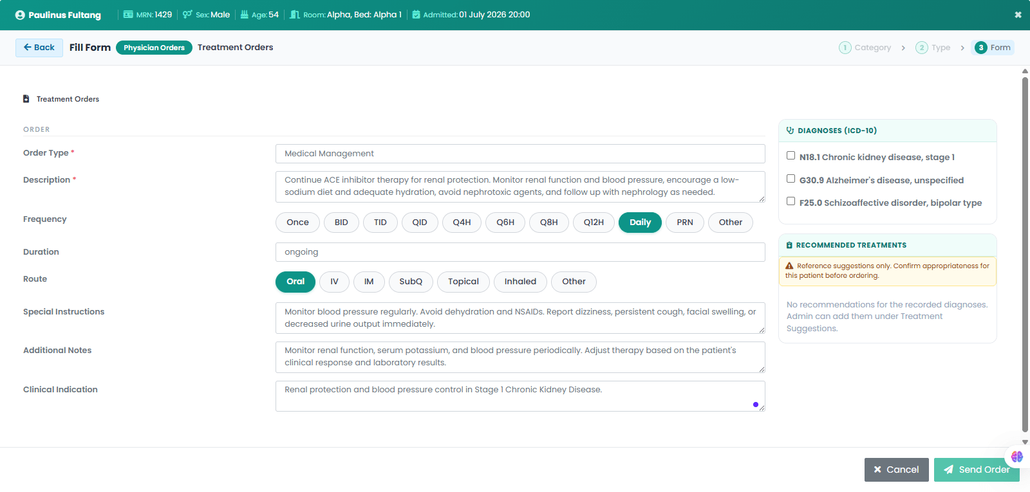The height and width of the screenshot is (492, 1030).
Task: Click the Treatment Orders document icon
Action: tap(26, 99)
